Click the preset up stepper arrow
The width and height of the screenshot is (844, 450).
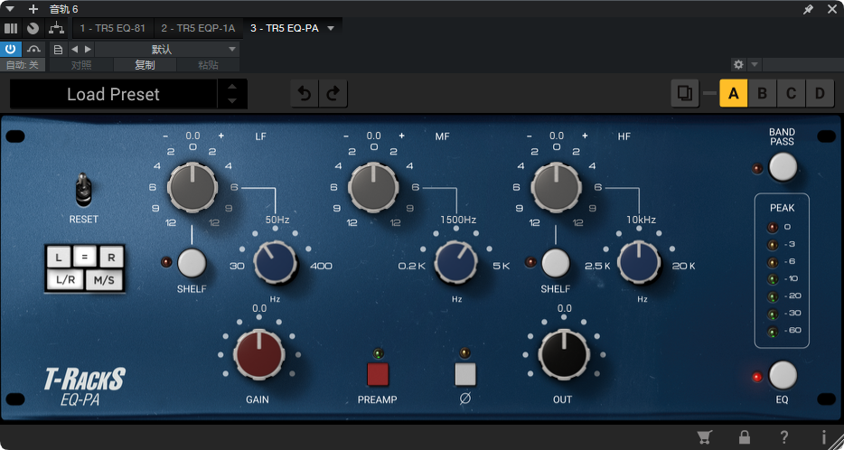click(232, 87)
